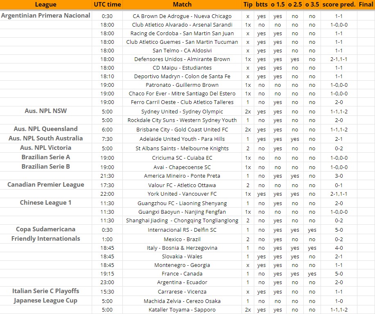Click the o 3.5 column header
375x314 pixels.
click(312, 5)
